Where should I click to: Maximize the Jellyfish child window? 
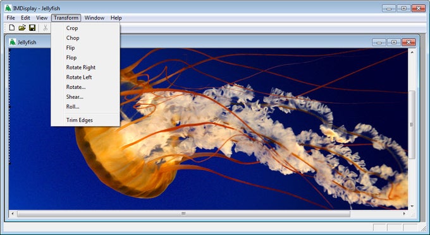pyautogui.click(x=394, y=42)
